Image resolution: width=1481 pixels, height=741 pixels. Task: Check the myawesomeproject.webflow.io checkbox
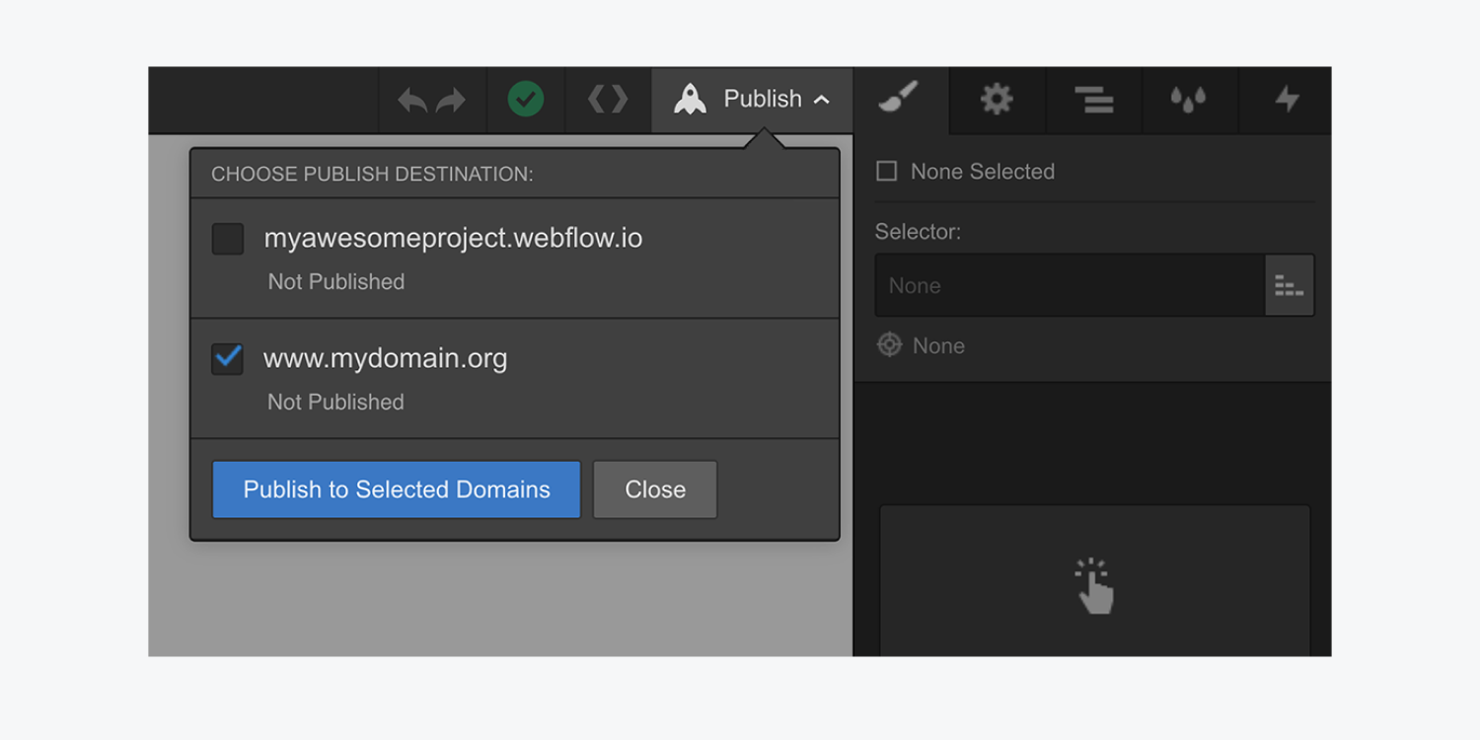(228, 239)
